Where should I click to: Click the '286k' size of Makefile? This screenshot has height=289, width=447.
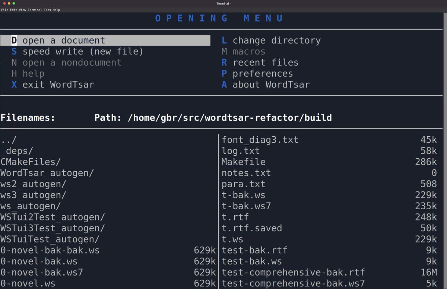click(x=426, y=162)
